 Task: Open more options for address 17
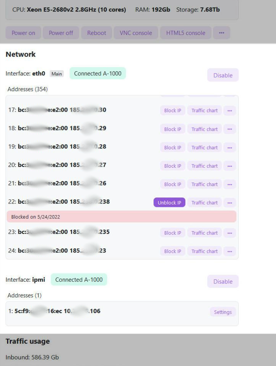pos(230,111)
